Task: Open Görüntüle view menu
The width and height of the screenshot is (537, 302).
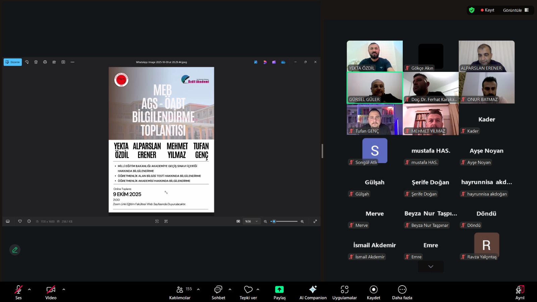Action: tap(516, 10)
